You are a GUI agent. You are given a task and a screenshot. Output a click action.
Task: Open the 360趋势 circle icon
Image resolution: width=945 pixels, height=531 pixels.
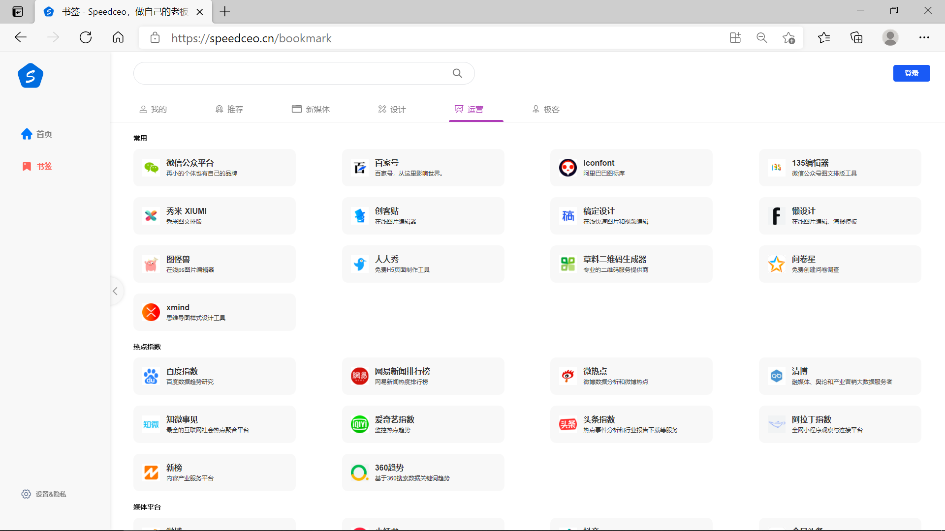[360, 472]
